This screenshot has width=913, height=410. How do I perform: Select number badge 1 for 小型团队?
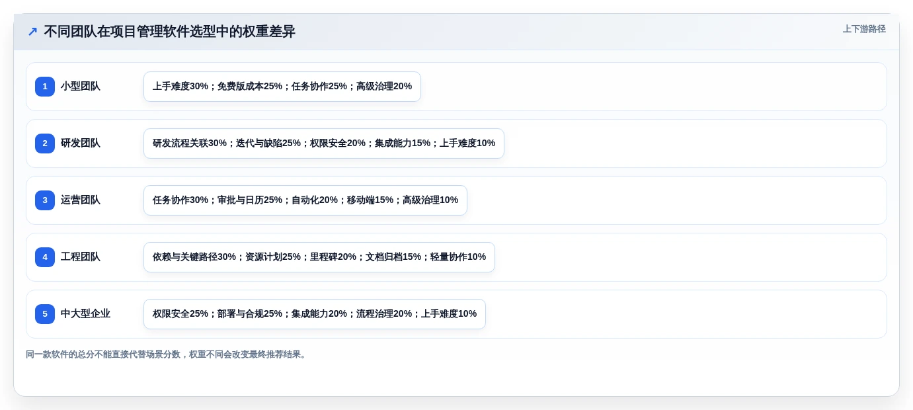coord(45,87)
